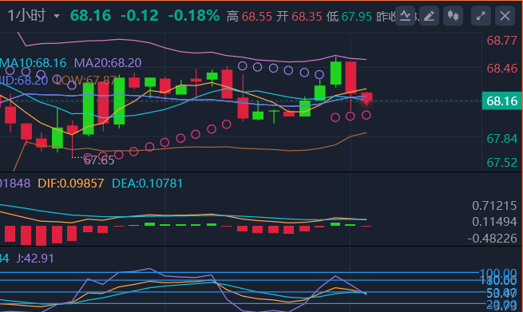Click the 67.65 low price marker

(x=99, y=160)
